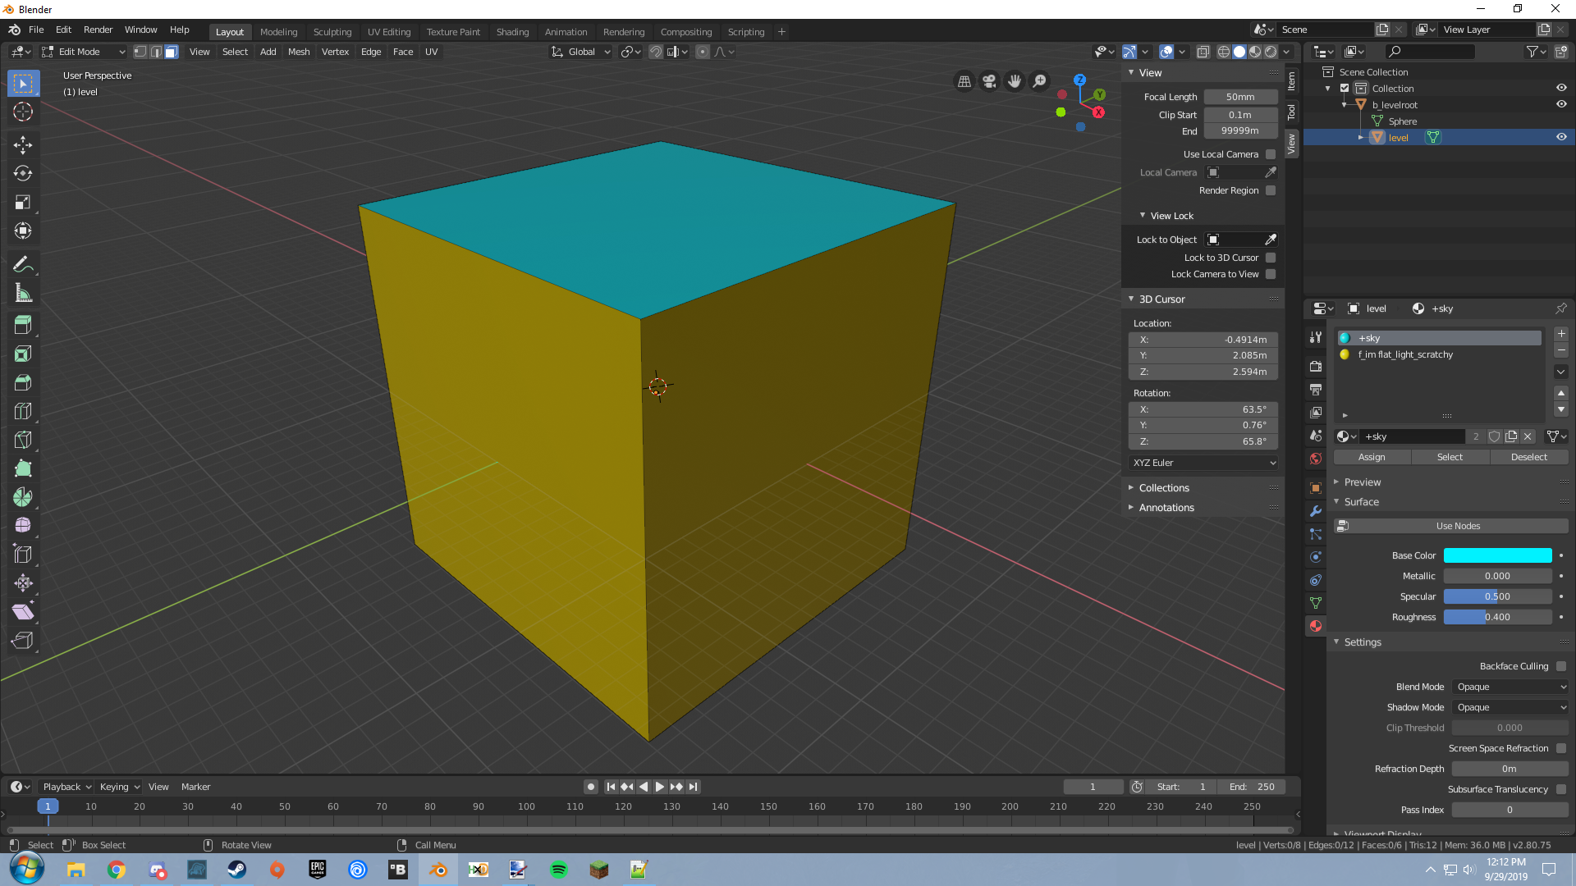Image resolution: width=1576 pixels, height=886 pixels.
Task: Select the Loop Cut tool
Action: point(22,410)
